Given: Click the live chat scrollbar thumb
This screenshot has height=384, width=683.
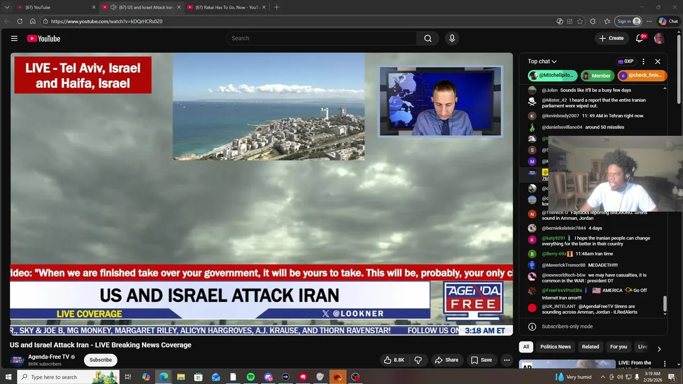Looking at the screenshot, I should pos(665,303).
